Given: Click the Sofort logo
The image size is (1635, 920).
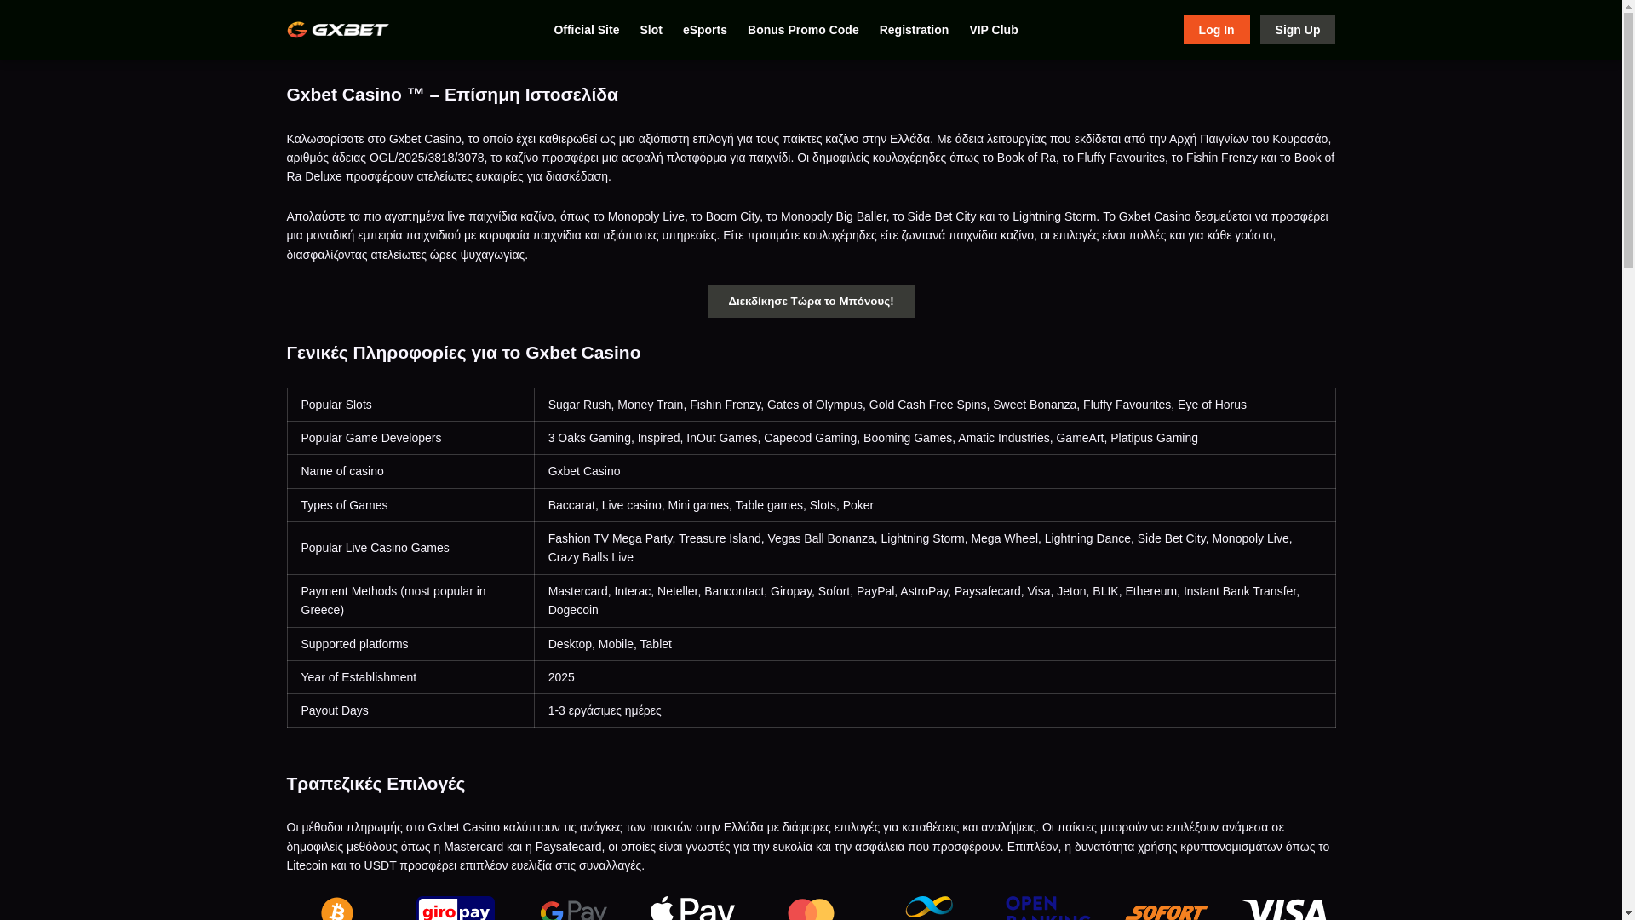Looking at the screenshot, I should coord(1166,911).
